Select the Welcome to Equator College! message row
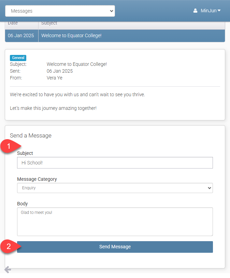 [131, 35]
